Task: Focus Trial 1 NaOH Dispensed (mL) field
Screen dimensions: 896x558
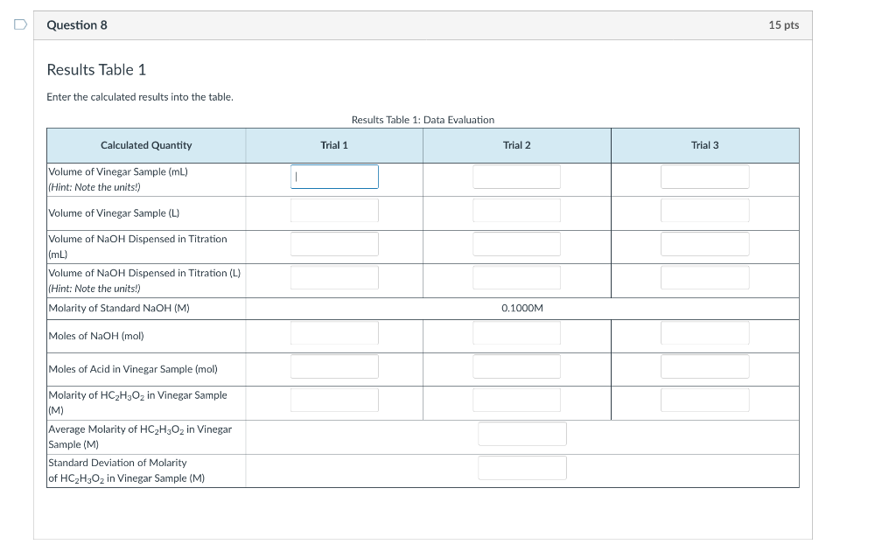Action: (x=334, y=244)
